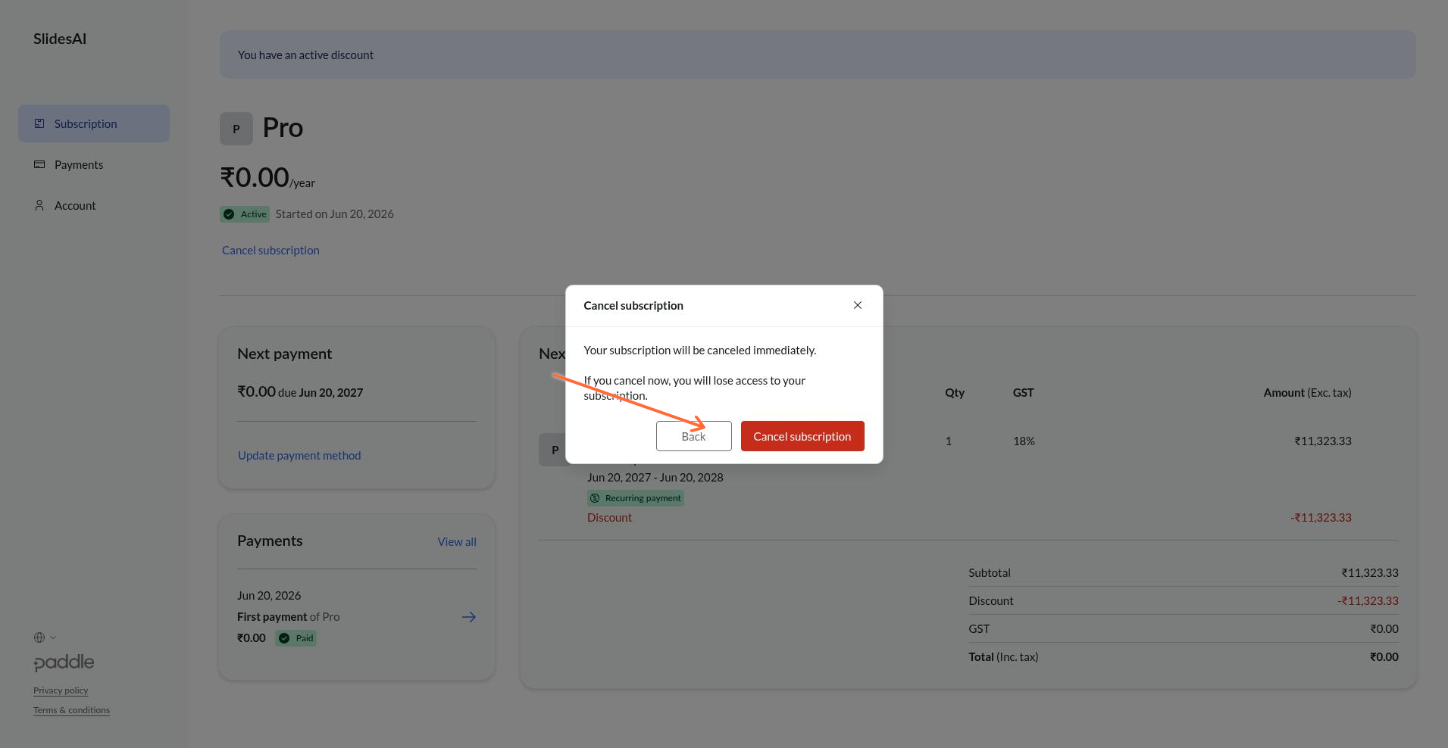Click the 'Jun 20, 2027 - Jun 20, 2028' period
The image size is (1448, 748).
[655, 477]
